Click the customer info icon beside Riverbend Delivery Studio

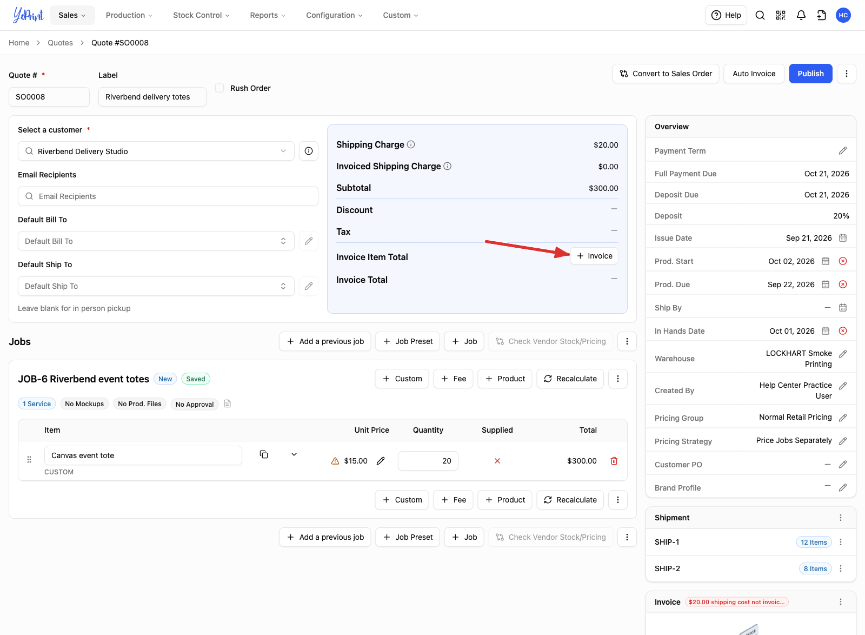point(309,151)
